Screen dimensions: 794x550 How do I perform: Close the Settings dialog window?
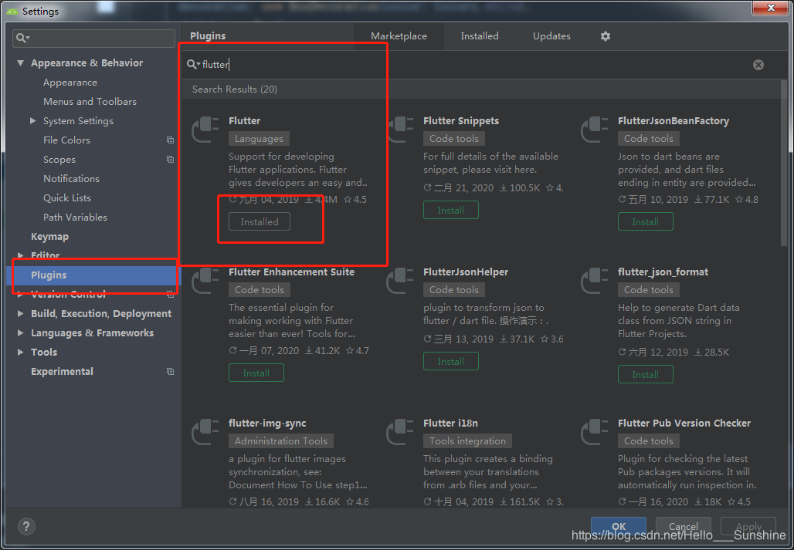(771, 8)
